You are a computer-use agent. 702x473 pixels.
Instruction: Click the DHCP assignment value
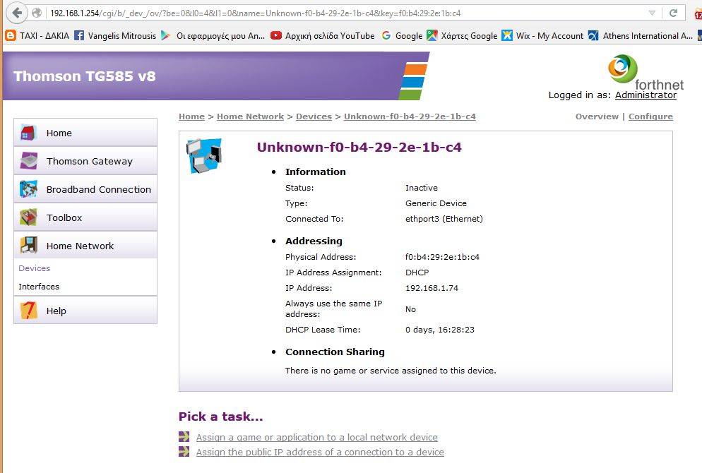coord(417,273)
